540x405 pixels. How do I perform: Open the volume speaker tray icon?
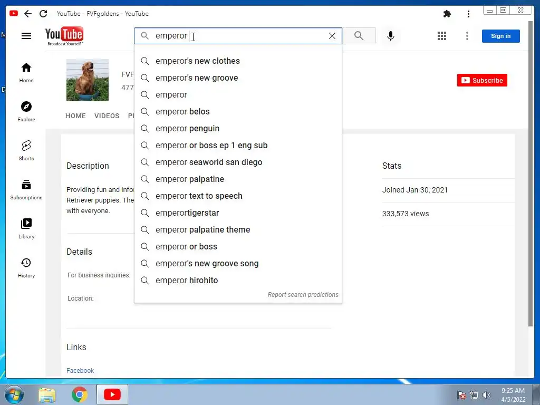point(487,395)
